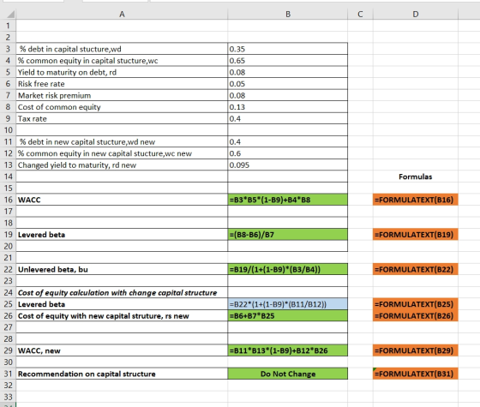Select the orange =FORMULATEXT(B16) cell
Image resolution: width=480 pixels, height=407 pixels.
(x=416, y=200)
